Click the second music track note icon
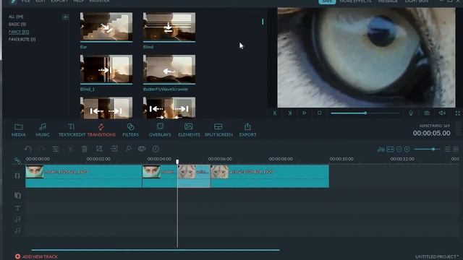Viewport: 463px width, 260px height. [17, 230]
